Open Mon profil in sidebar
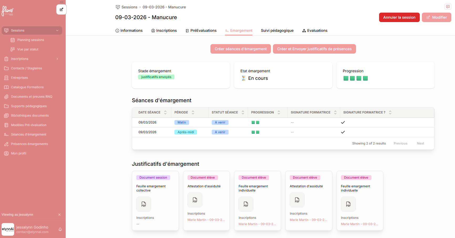 point(18,153)
